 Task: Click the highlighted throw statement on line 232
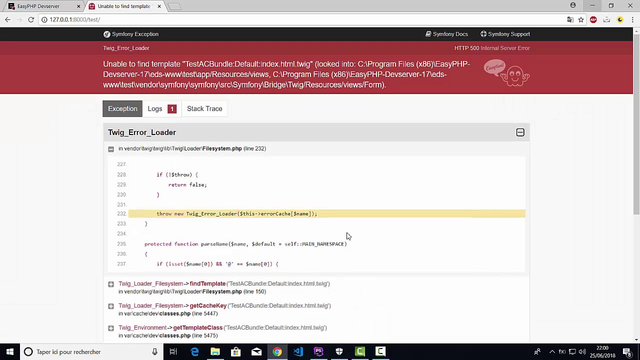tap(327, 214)
